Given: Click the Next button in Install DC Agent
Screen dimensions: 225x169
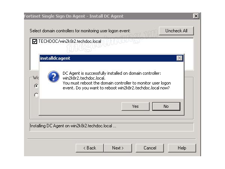Looking at the screenshot, I should [x=118, y=148].
